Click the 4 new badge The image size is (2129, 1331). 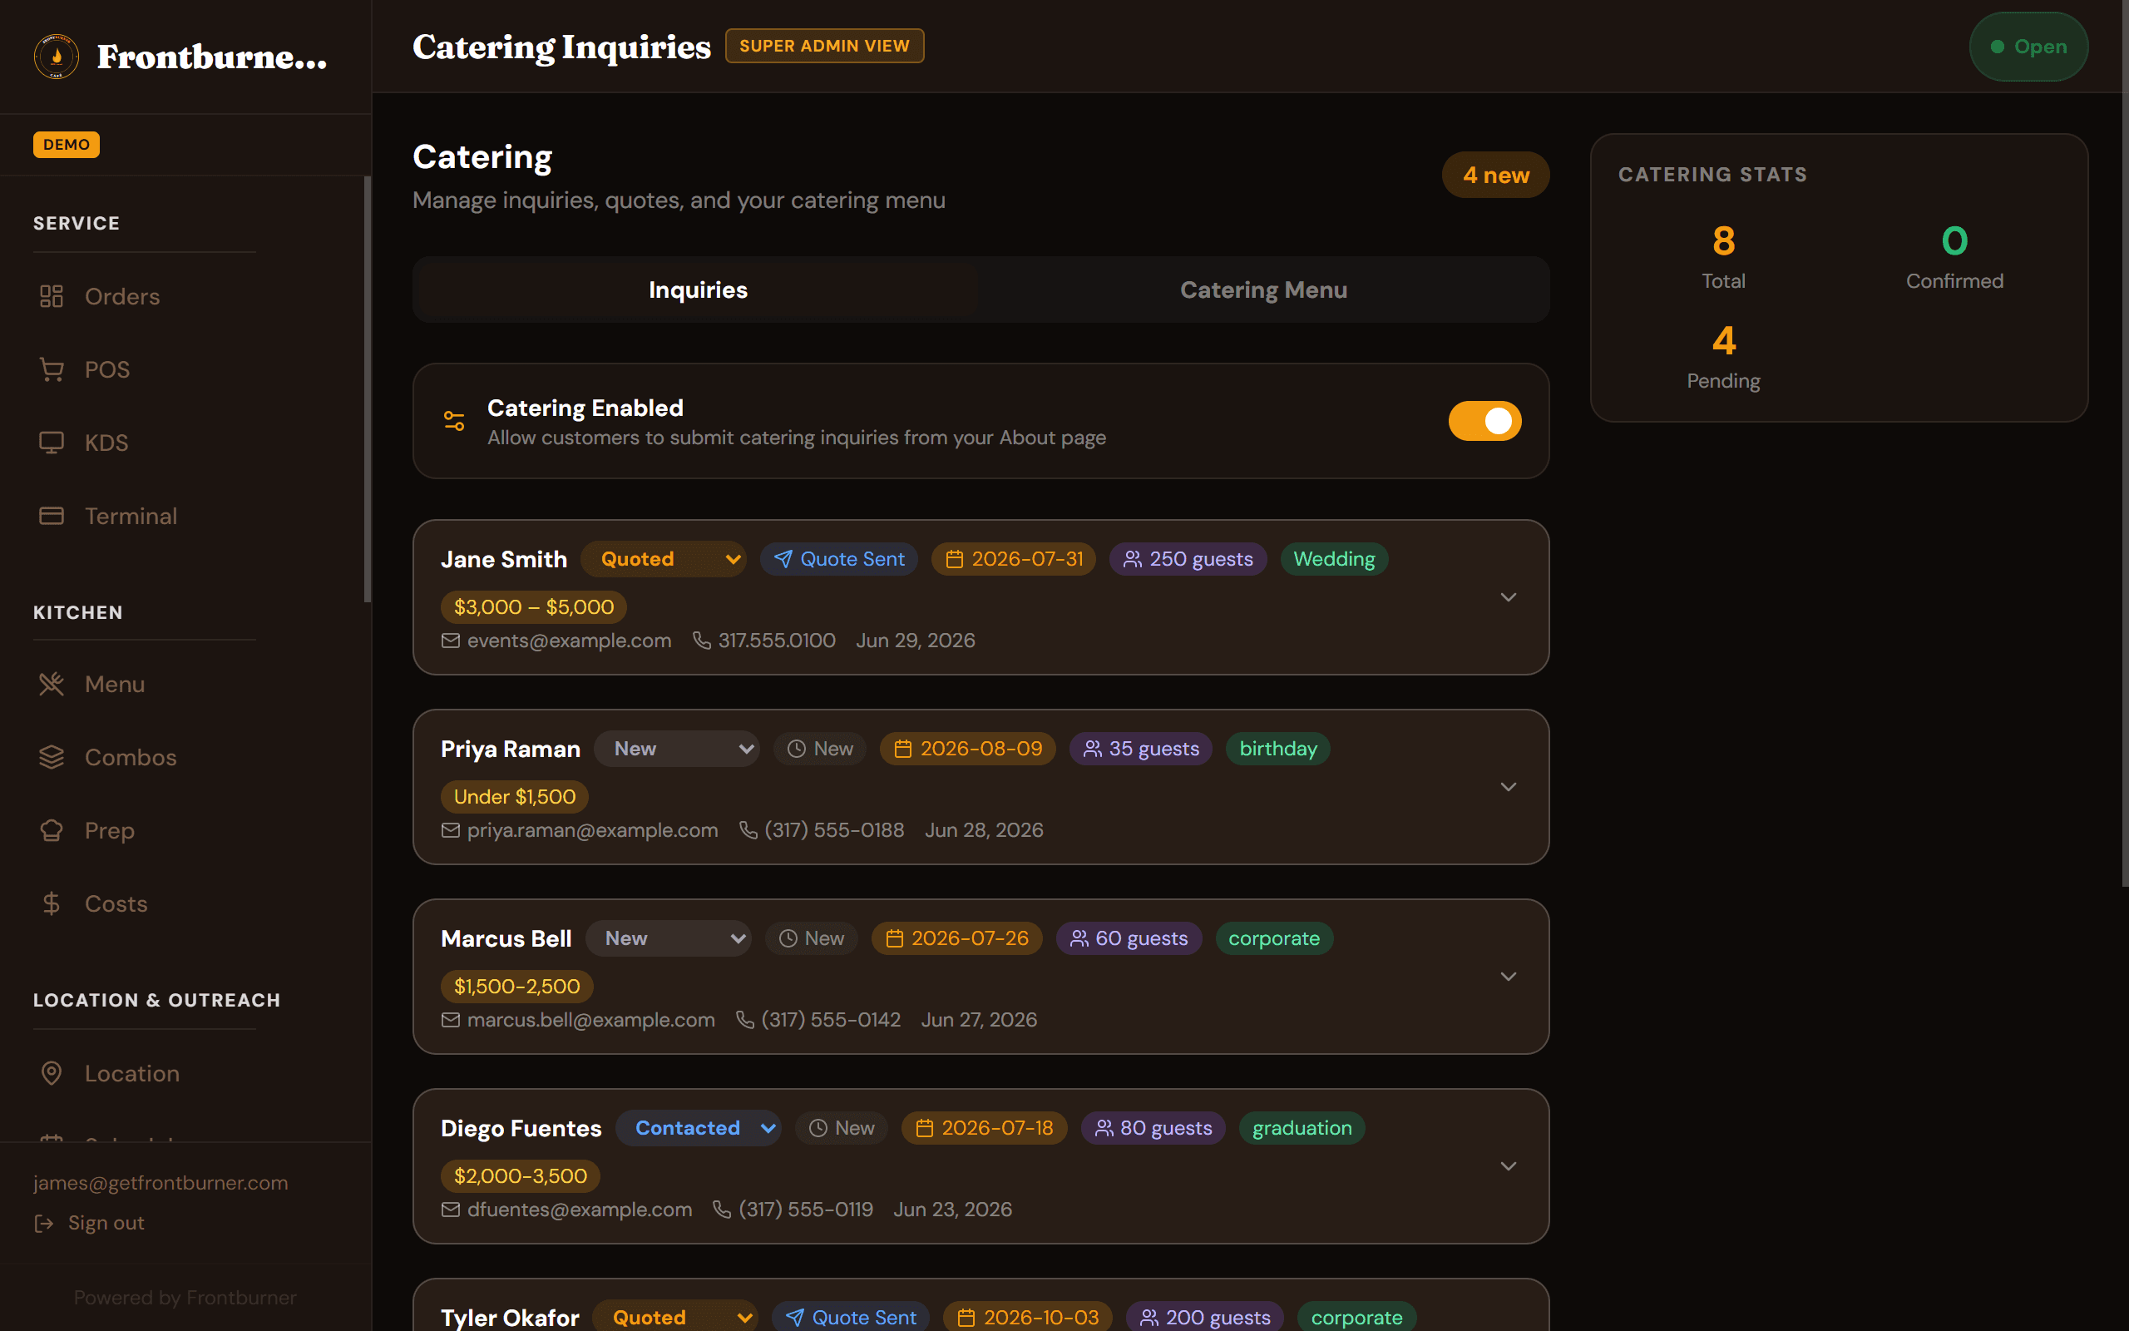pos(1495,176)
